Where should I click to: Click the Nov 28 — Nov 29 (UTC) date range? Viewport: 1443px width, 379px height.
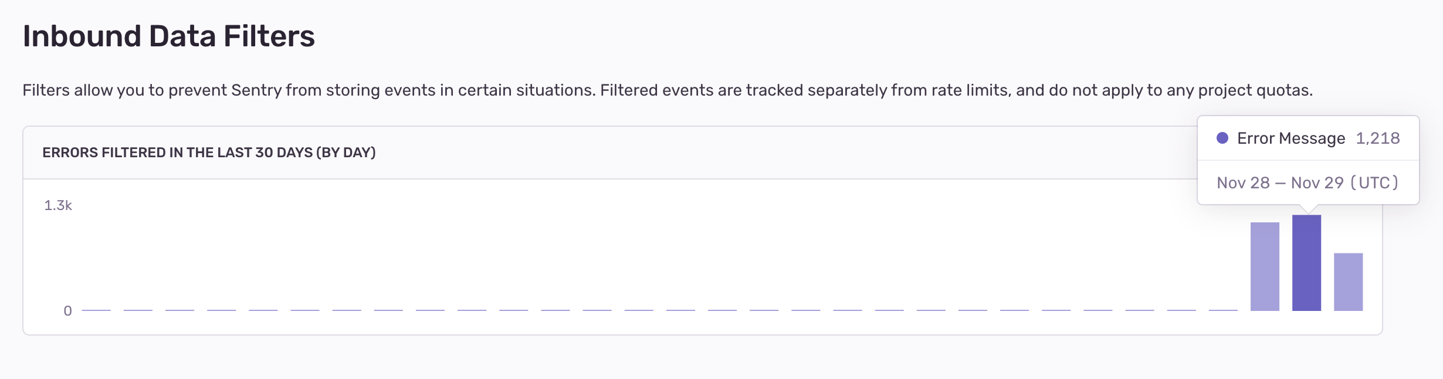pyautogui.click(x=1307, y=182)
